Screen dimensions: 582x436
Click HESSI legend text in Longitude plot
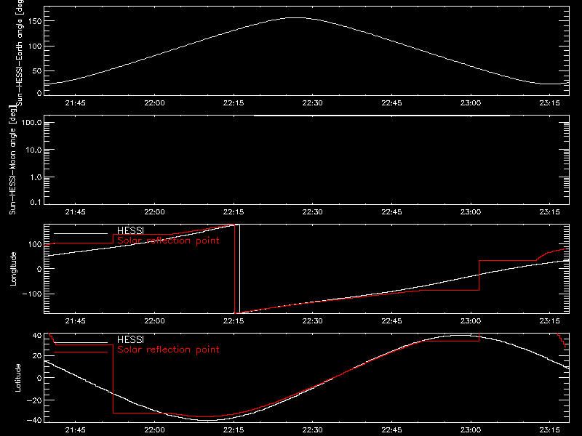coord(130,230)
